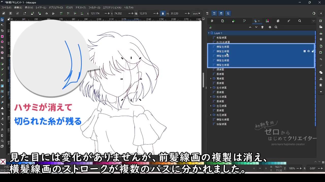Select the Ellipse tool

[3, 42]
